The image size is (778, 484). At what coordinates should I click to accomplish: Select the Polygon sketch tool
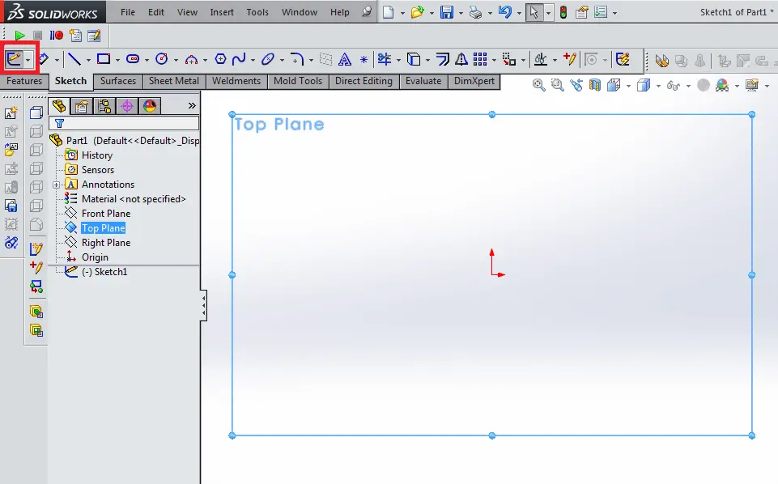click(220, 59)
